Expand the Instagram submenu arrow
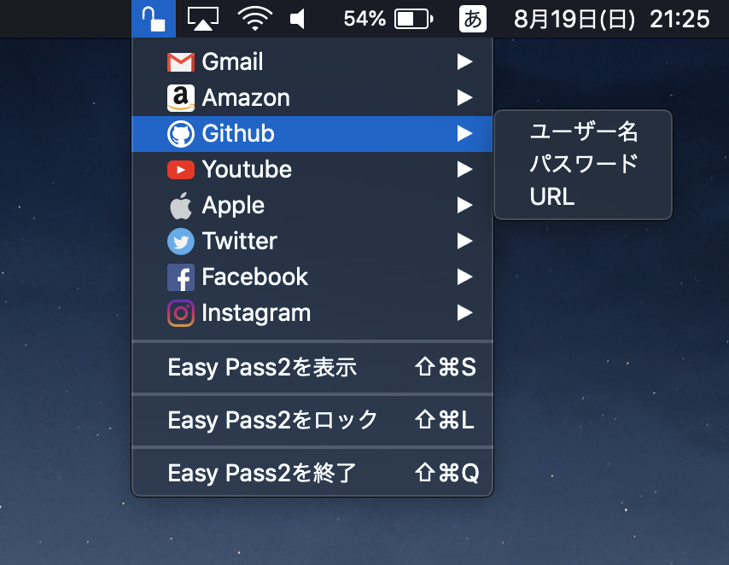The height and width of the screenshot is (565, 729). pos(465,312)
